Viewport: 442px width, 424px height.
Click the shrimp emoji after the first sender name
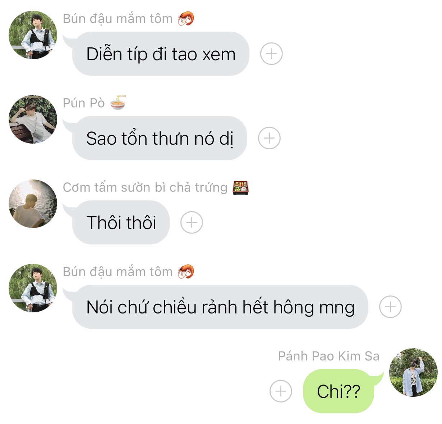coord(186,19)
